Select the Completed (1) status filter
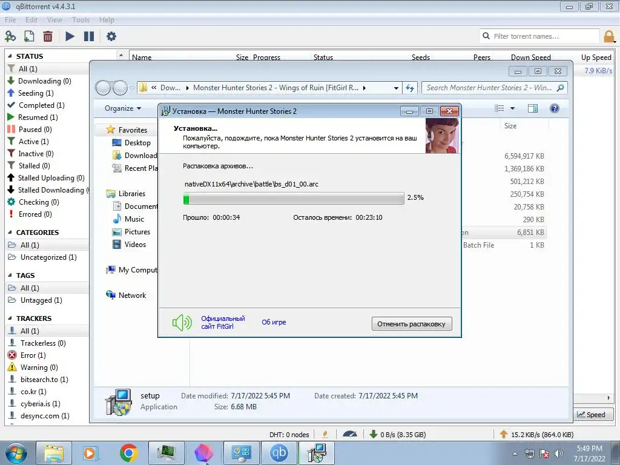 (x=41, y=105)
